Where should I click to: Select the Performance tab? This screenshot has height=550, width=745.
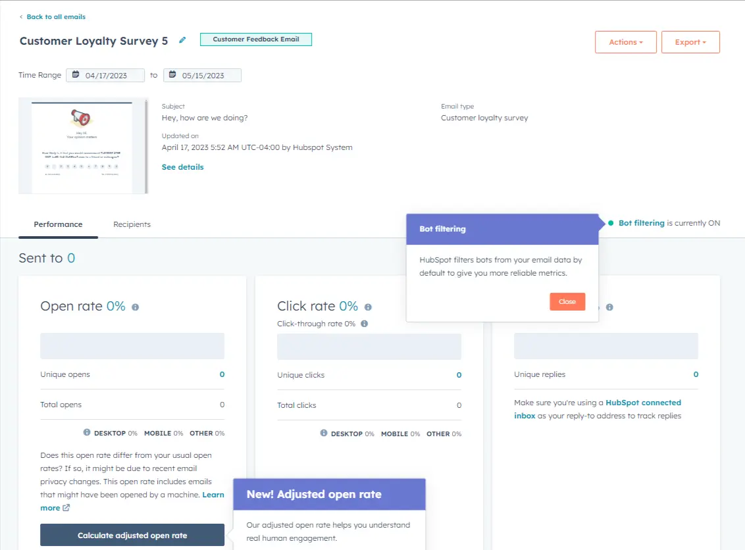click(58, 224)
